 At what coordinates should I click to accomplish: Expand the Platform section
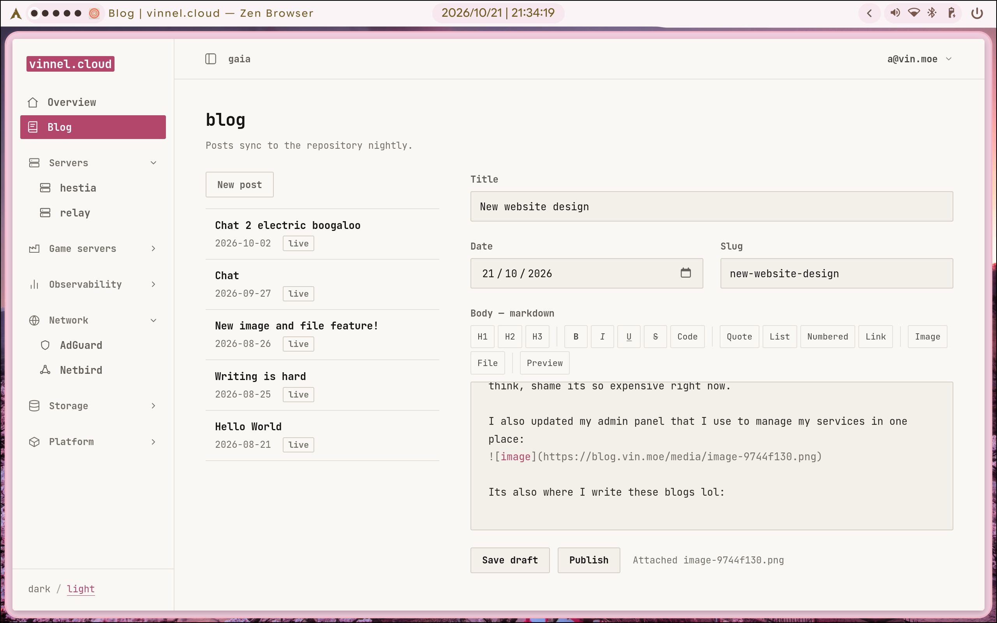coord(153,442)
